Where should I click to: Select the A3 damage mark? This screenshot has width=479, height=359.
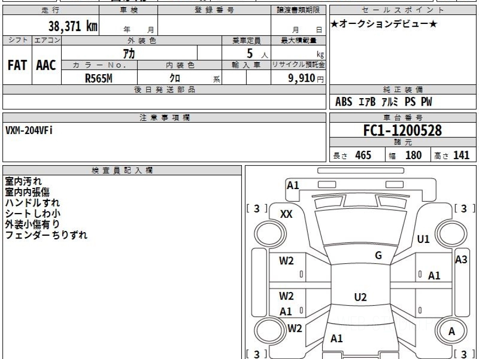[x=461, y=260]
